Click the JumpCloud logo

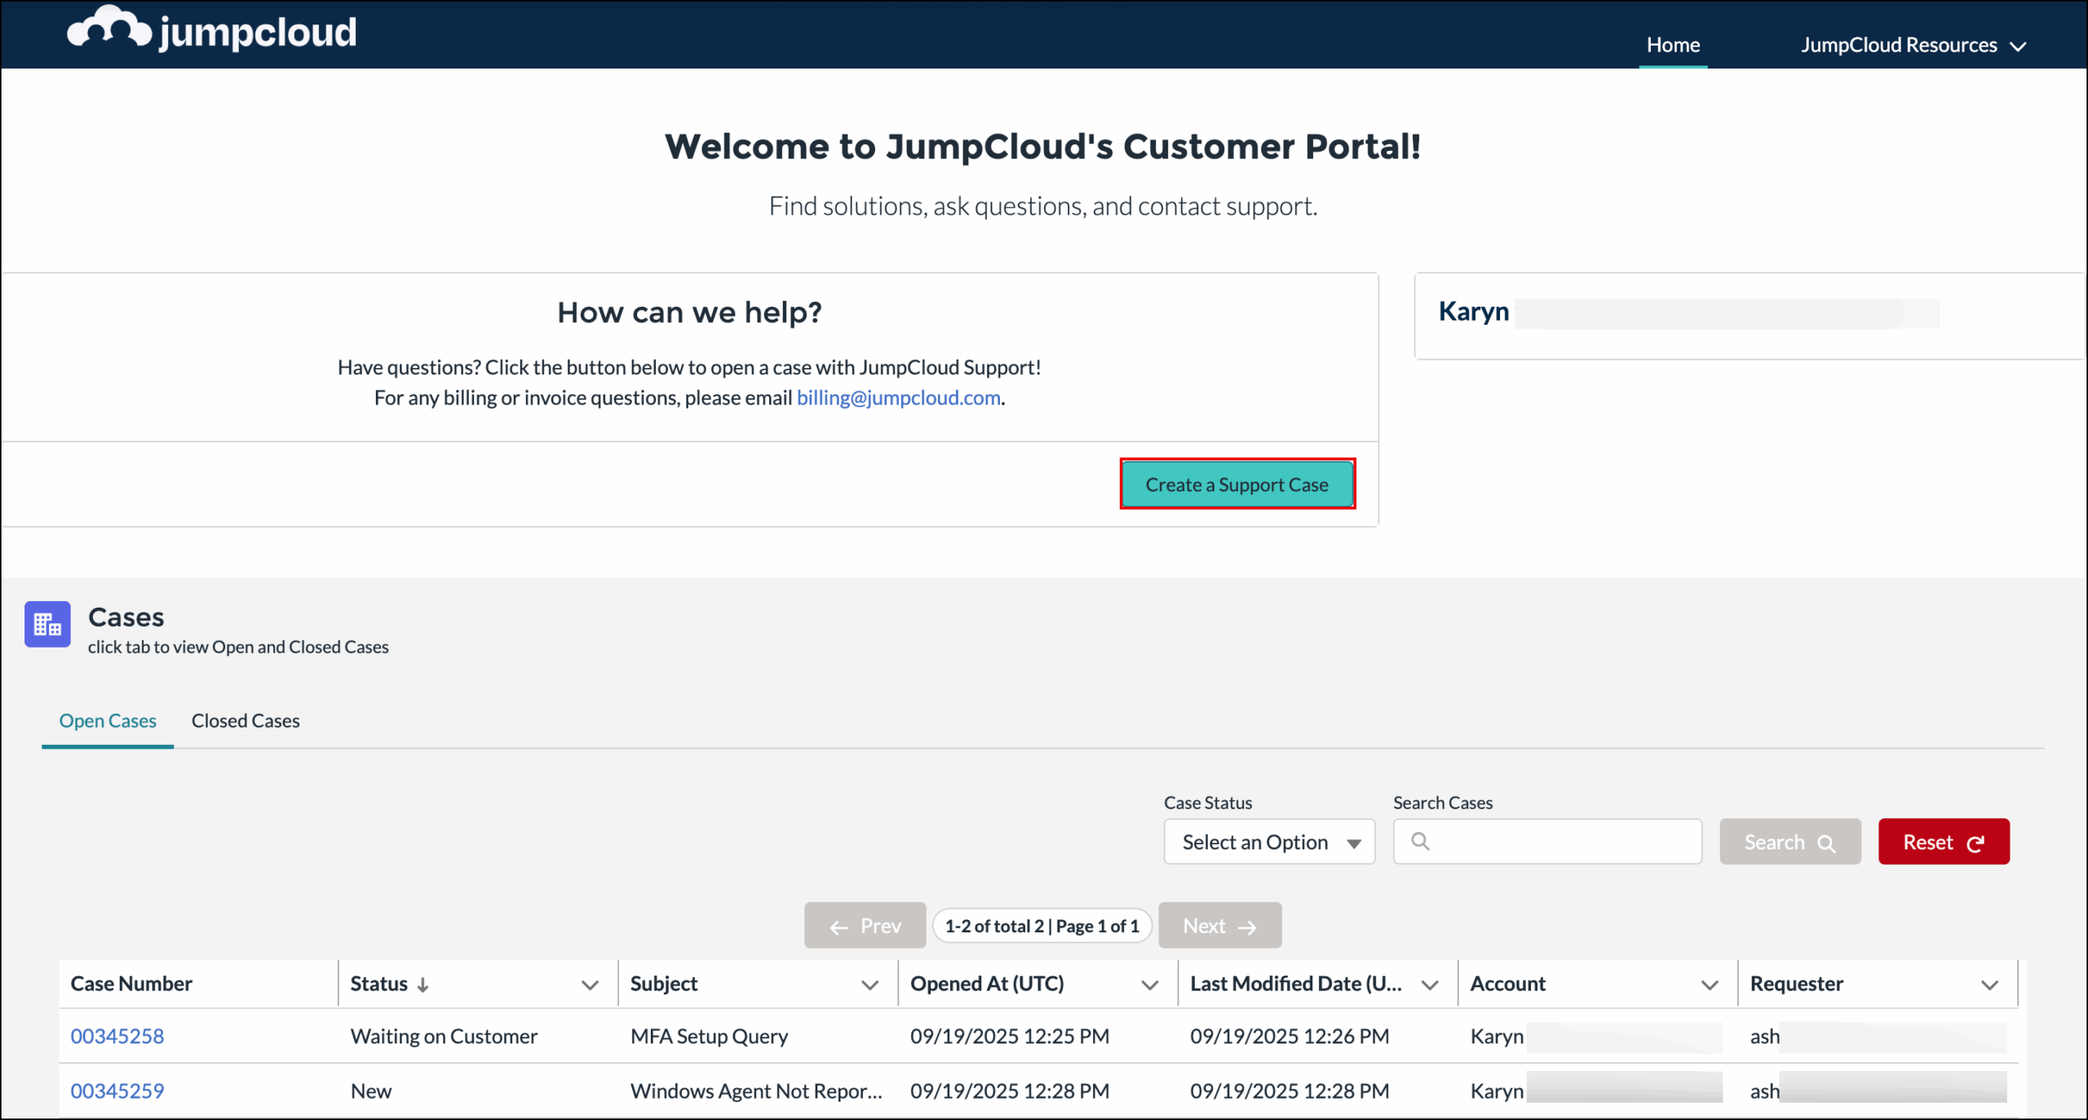(x=210, y=31)
